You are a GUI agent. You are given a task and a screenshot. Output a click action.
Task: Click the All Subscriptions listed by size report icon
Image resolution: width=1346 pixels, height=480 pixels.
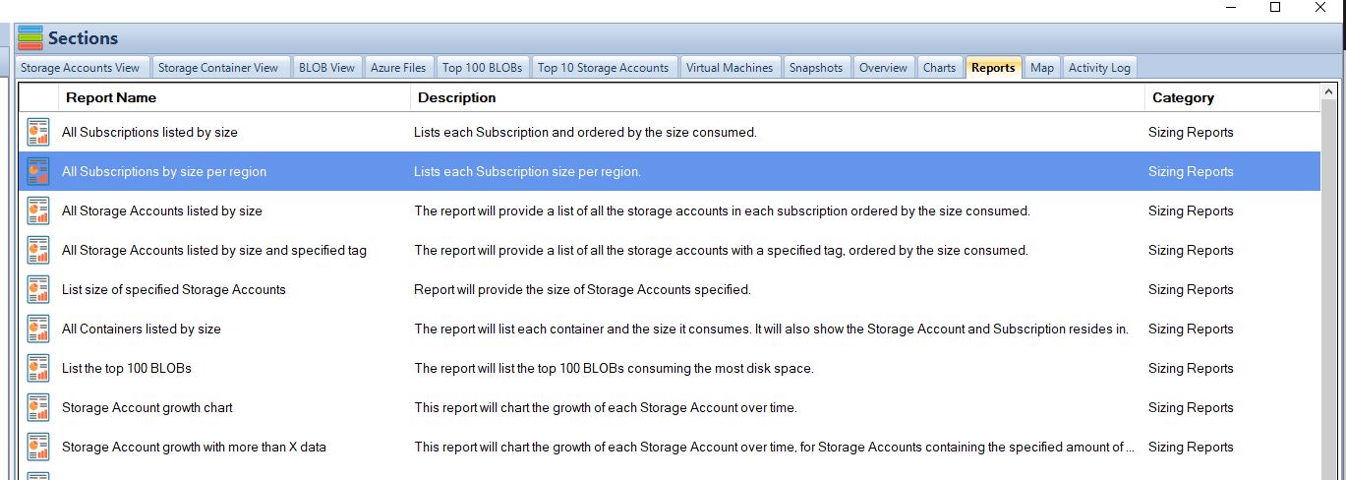pyautogui.click(x=38, y=132)
